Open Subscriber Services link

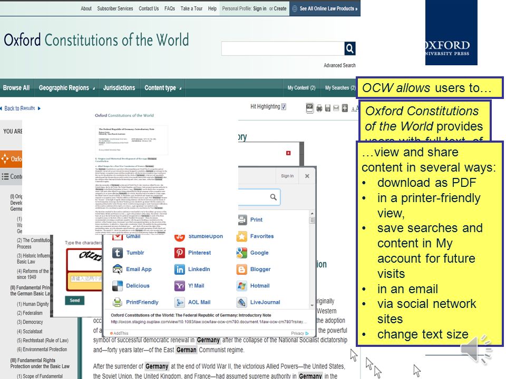pos(115,8)
